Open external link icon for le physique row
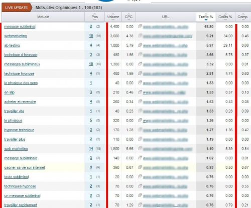Image resolution: width=251 pixels, height=208 pixels. click(x=140, y=120)
